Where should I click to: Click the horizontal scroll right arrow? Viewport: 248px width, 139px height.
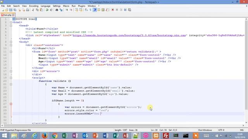pos(243,125)
